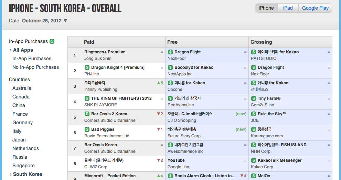The height and width of the screenshot is (180, 341).
Task: Open Rule the Sky in the Grossing column
Action: (272, 114)
